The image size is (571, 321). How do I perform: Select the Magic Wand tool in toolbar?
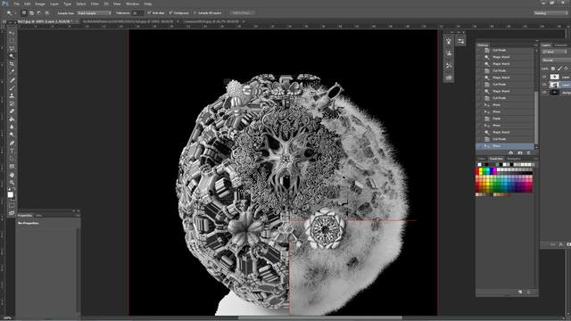[x=12, y=56]
